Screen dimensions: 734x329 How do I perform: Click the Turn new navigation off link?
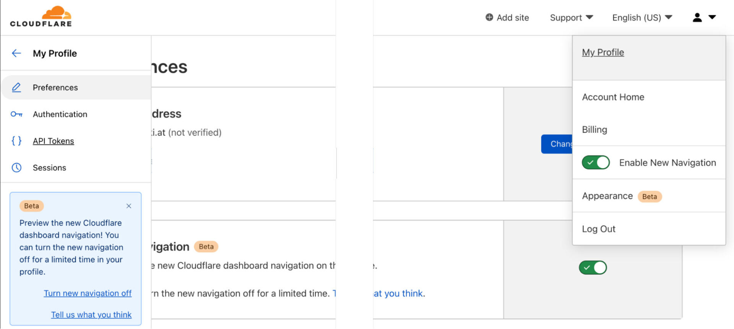(88, 294)
